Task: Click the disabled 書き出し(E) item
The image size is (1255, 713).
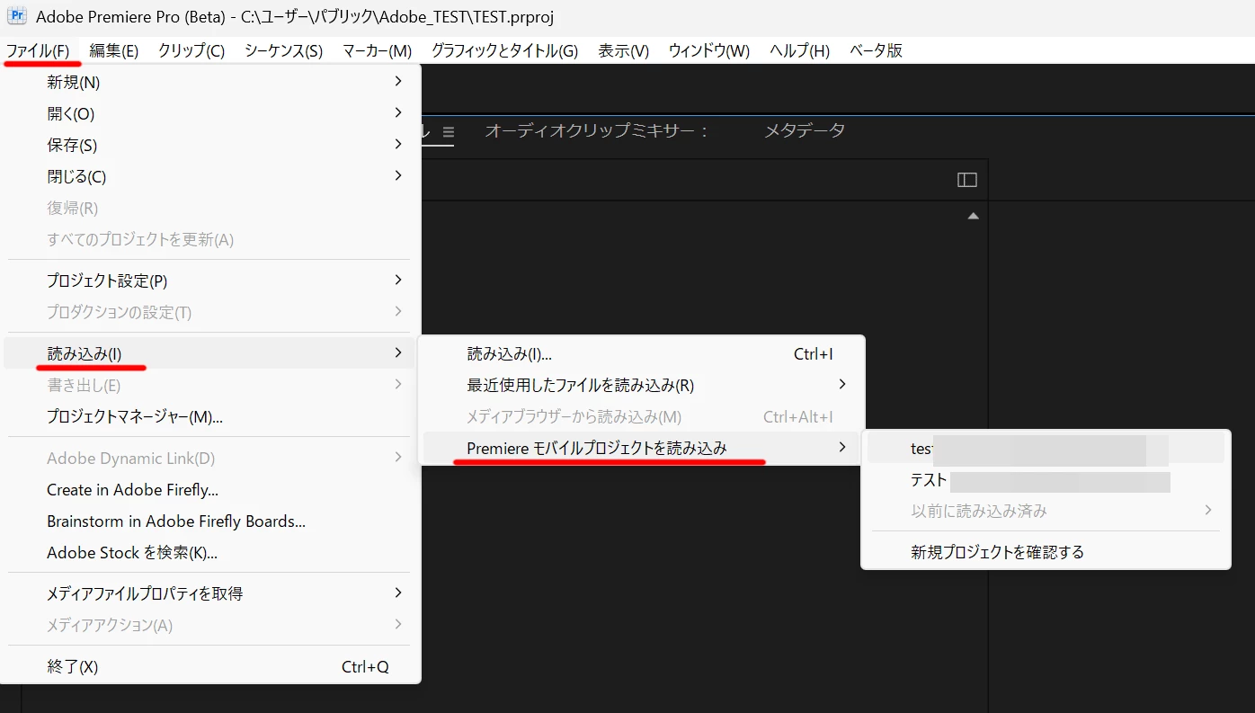Action: tap(210, 386)
